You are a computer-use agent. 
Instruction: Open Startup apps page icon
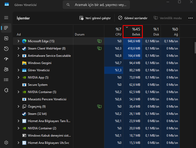(6, 59)
